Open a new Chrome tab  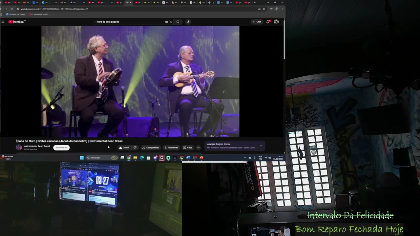click(255, 3)
